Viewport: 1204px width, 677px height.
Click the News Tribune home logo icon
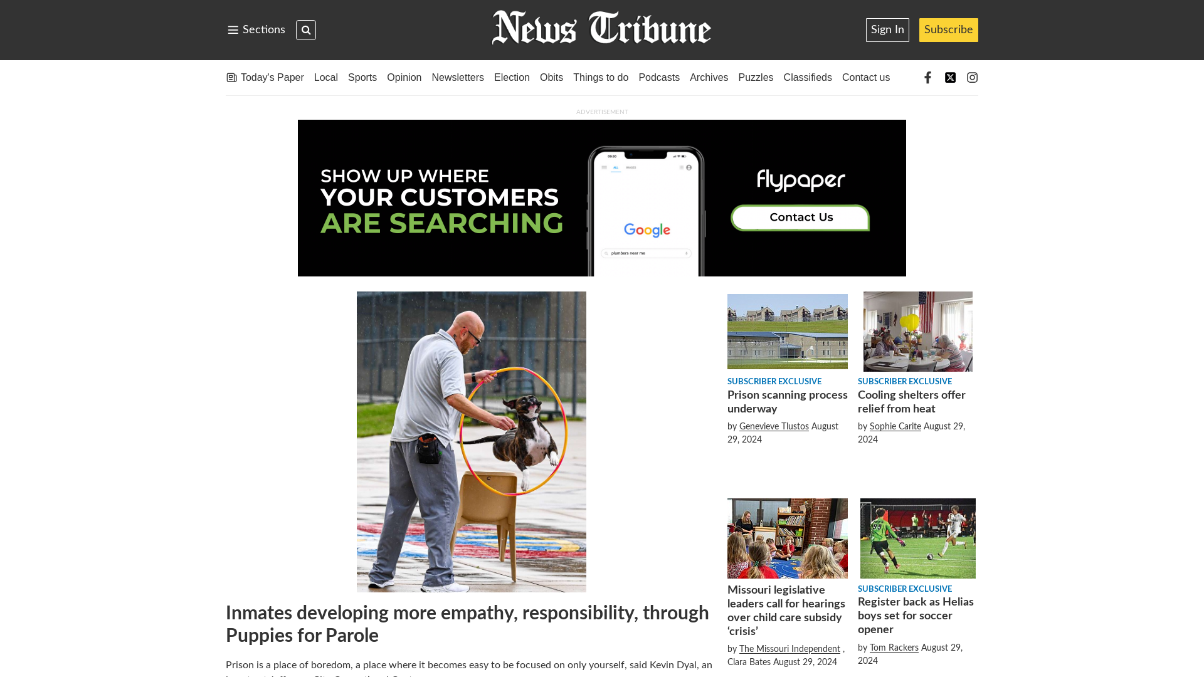pyautogui.click(x=601, y=29)
